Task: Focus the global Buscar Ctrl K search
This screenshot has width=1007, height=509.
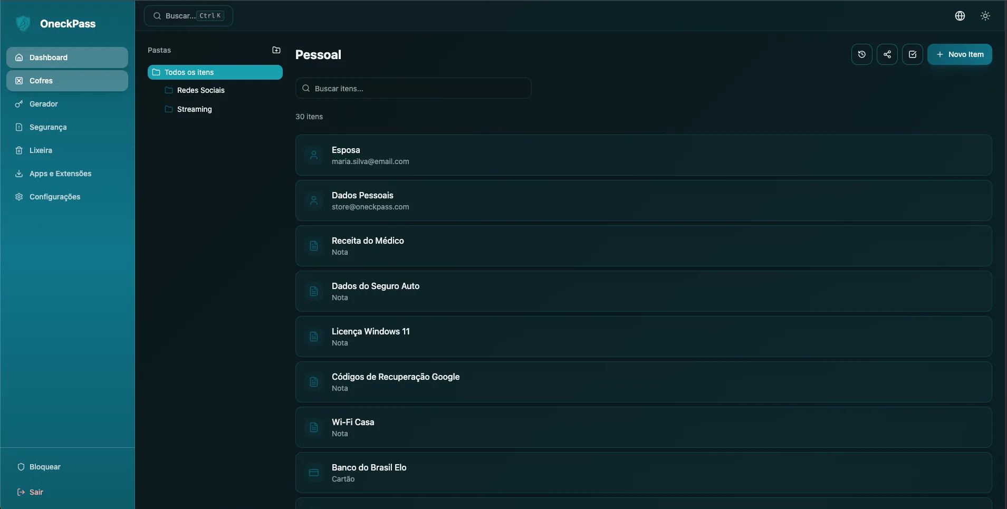Action: 189,15
